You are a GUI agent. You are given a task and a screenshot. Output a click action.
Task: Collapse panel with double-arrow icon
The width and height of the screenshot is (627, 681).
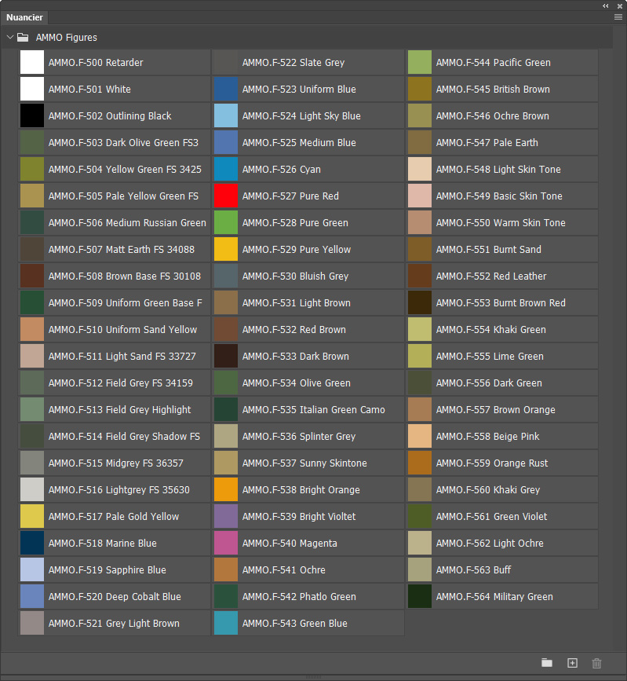click(605, 5)
